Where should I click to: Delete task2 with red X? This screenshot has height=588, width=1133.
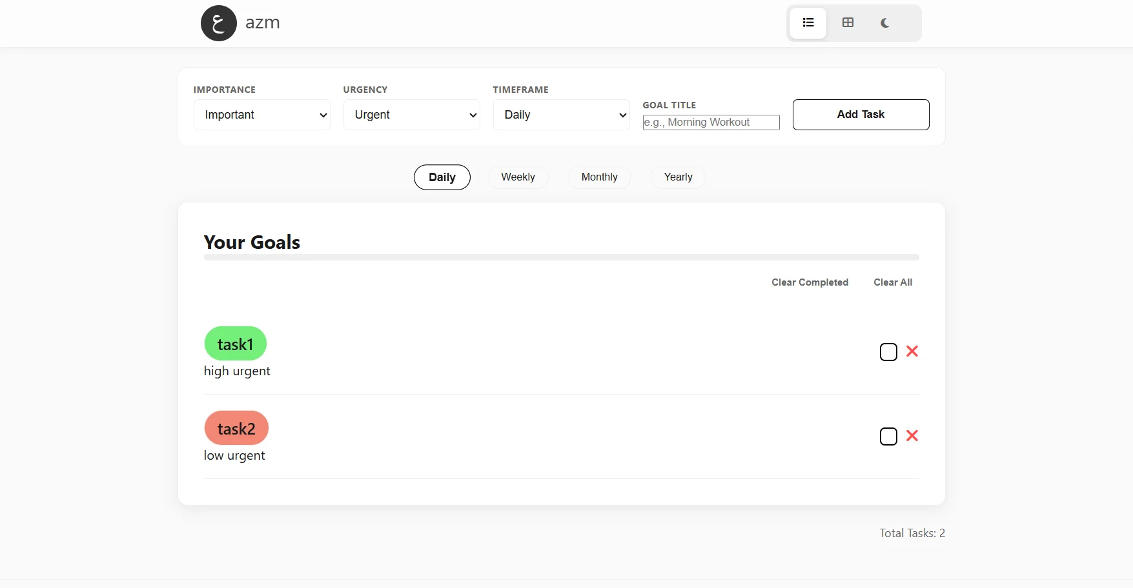point(912,436)
